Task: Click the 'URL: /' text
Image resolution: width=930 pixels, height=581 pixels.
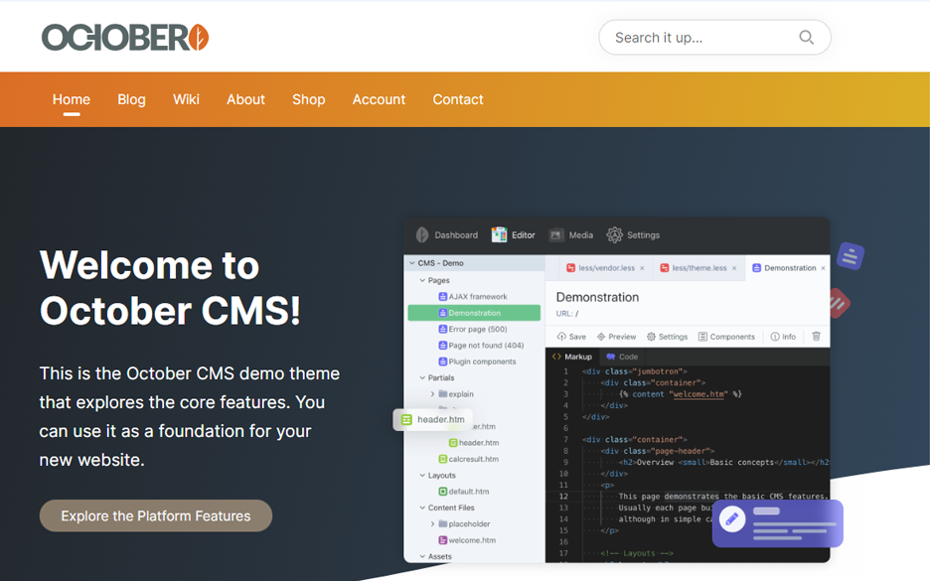Action: (567, 314)
